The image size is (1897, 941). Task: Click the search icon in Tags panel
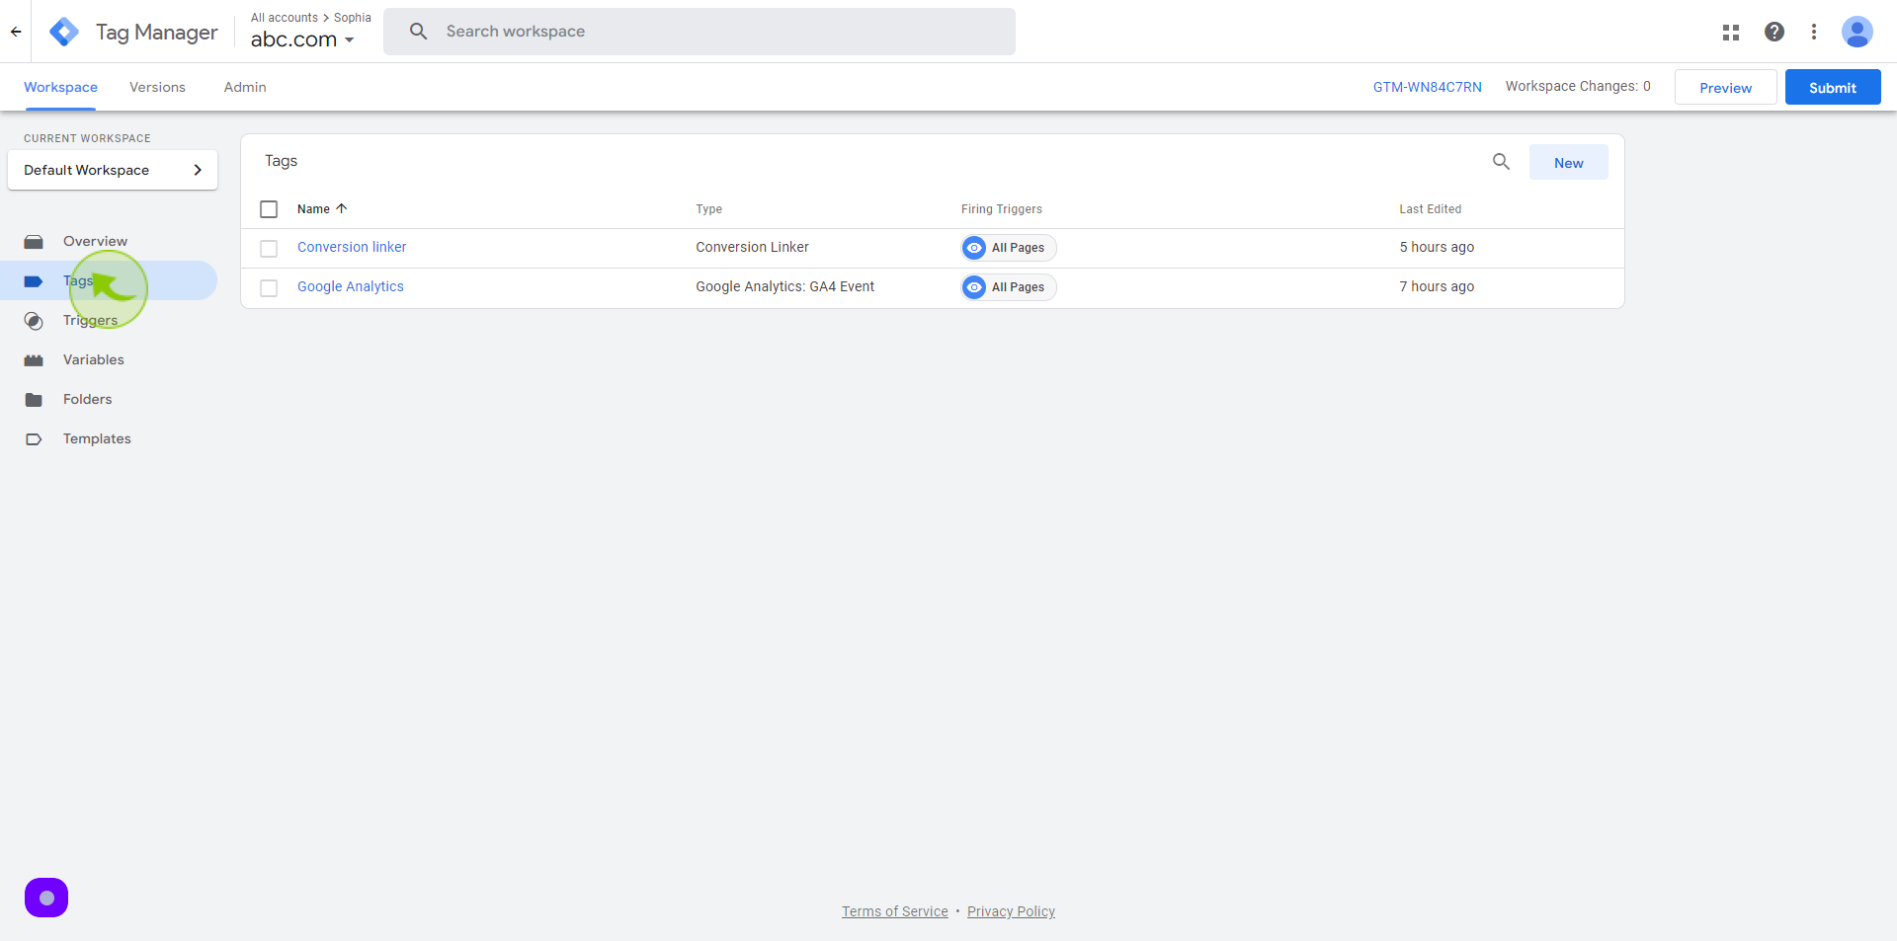point(1501,162)
